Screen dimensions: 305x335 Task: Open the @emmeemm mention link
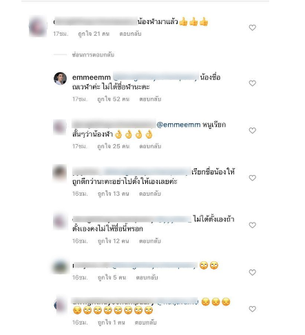pos(178,125)
